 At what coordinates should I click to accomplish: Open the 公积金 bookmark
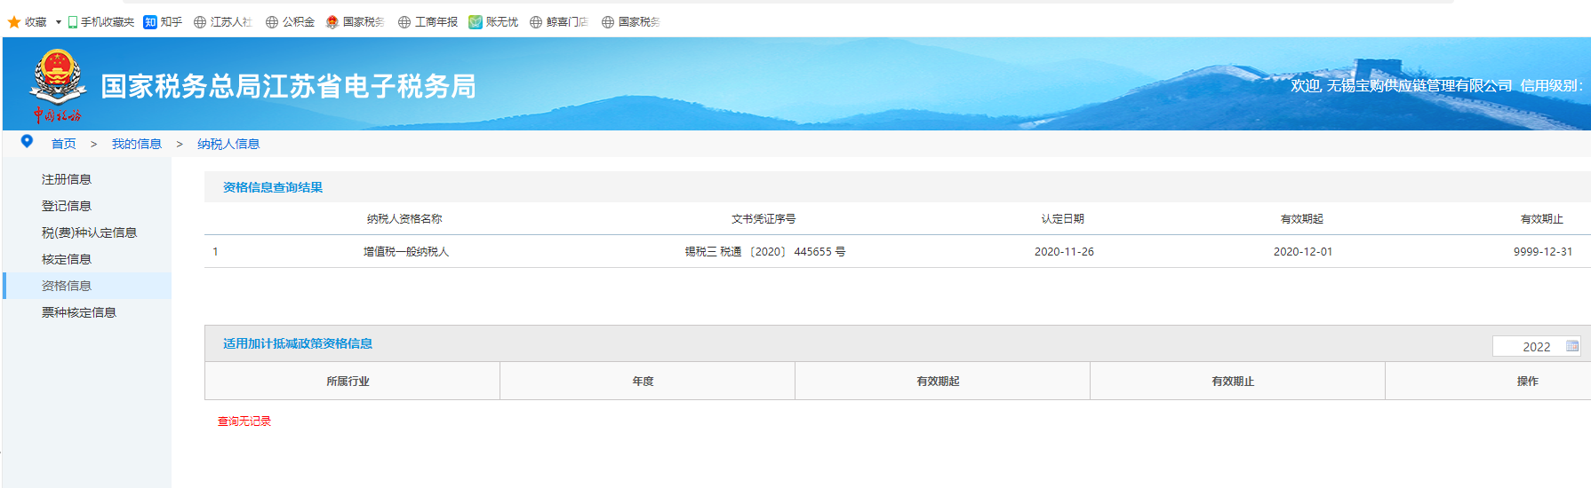click(291, 22)
